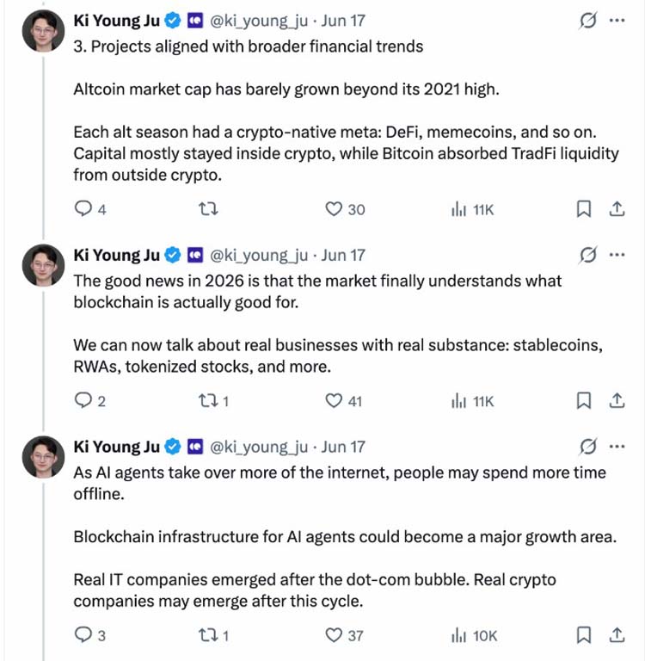Viewport: 645px width, 661px height.
Task: Reply to the 'Projects aligned with broader' tweet
Action: (x=89, y=209)
